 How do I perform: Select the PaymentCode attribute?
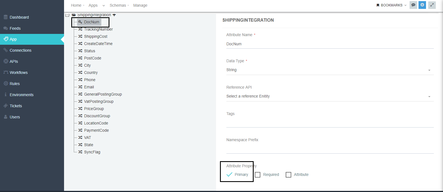click(x=96, y=130)
